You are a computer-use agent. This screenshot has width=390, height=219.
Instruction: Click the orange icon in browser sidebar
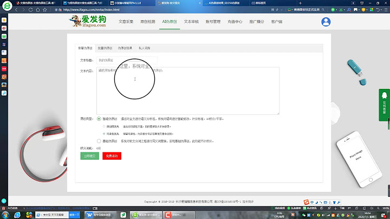tap(4, 61)
